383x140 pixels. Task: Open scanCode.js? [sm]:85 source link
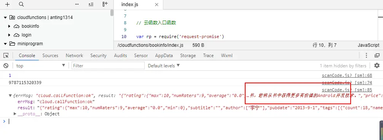[x=347, y=90]
